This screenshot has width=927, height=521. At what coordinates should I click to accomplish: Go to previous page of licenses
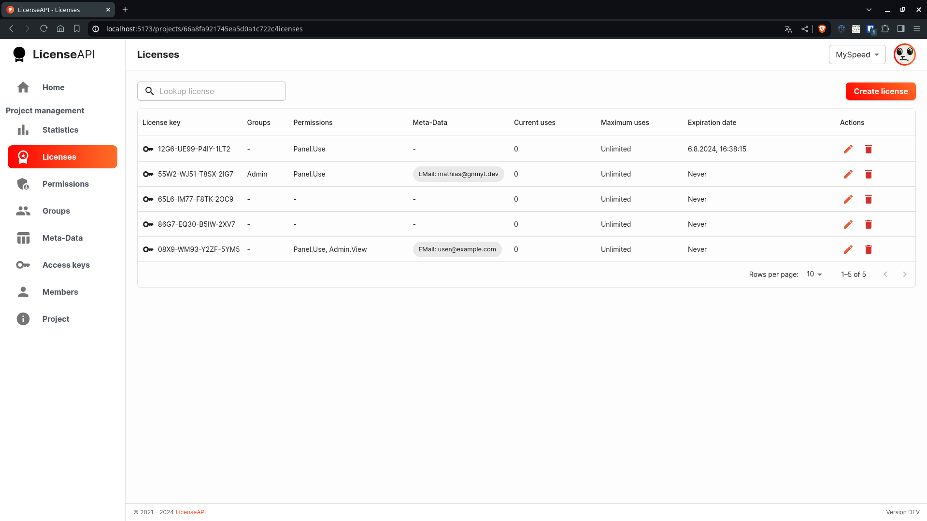click(x=885, y=274)
